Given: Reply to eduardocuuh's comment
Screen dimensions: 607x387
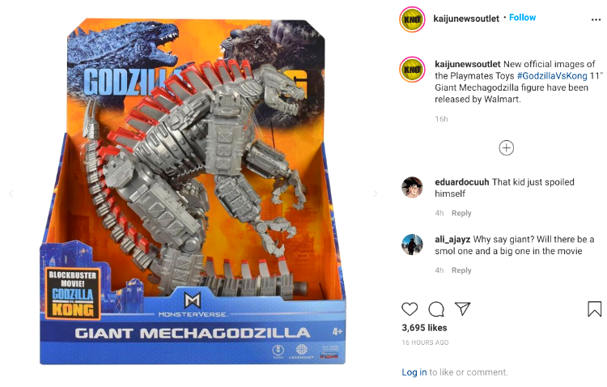Looking at the screenshot, I should (x=461, y=213).
